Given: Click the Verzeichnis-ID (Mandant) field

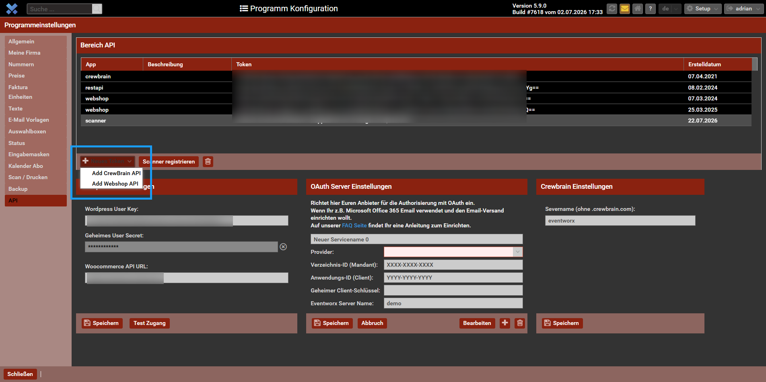Looking at the screenshot, I should coord(453,265).
